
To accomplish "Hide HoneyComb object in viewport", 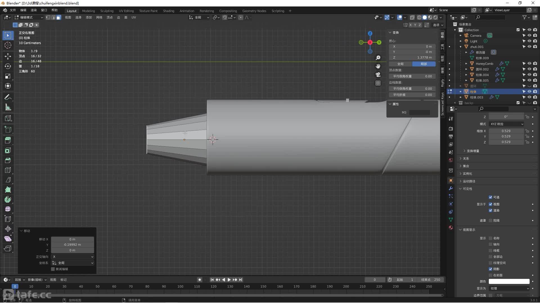I will pos(529,64).
